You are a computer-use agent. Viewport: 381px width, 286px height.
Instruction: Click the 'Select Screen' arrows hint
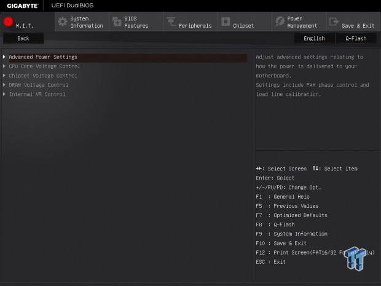281,169
